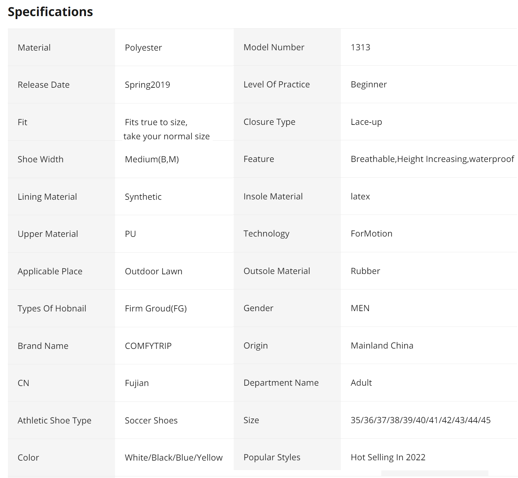518x478 pixels.
Task: Click the COMFYTRIP brand name
Action: coord(148,346)
